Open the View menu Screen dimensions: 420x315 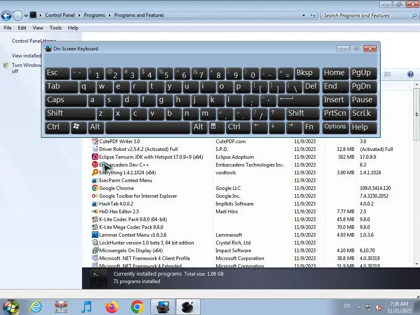[38, 28]
